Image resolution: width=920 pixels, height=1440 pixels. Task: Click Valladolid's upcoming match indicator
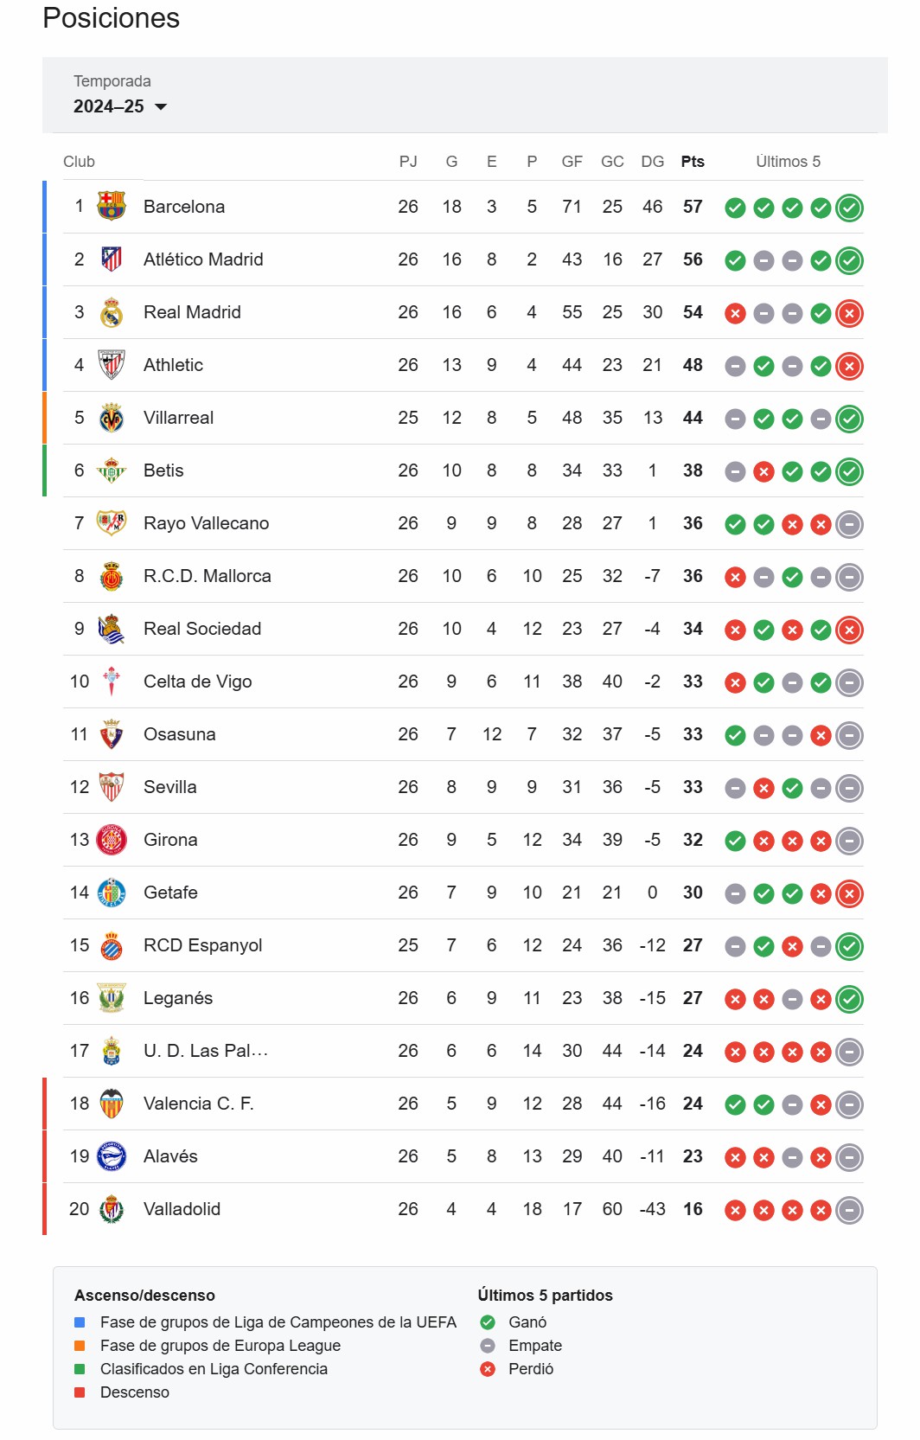pyautogui.click(x=850, y=1210)
